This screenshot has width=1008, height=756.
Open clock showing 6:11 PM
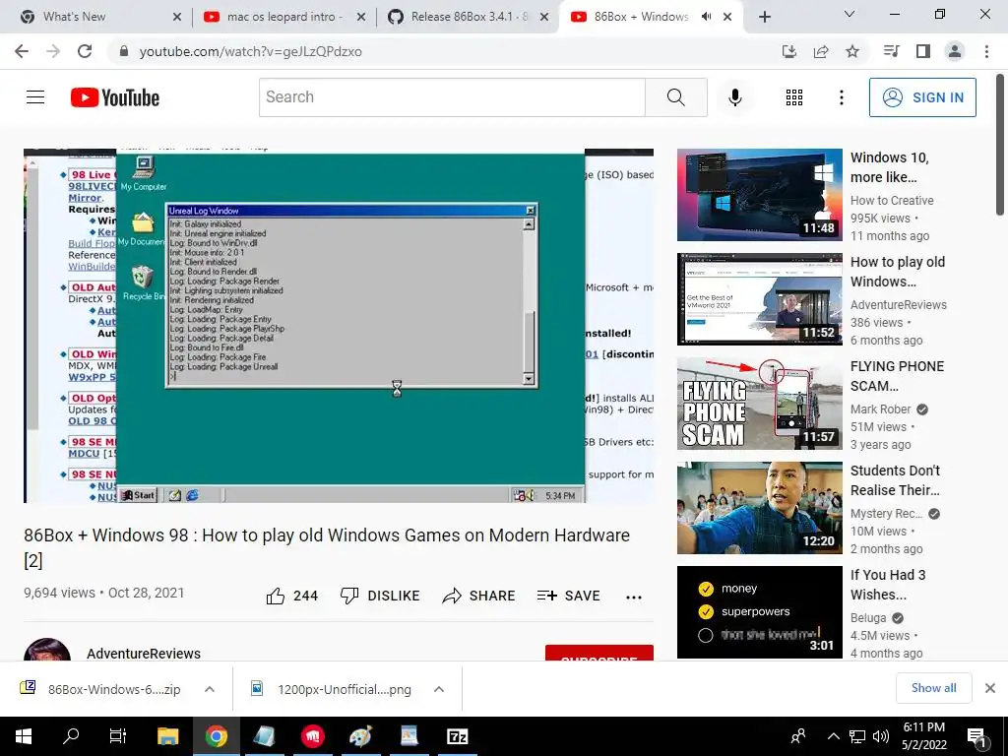point(923,736)
